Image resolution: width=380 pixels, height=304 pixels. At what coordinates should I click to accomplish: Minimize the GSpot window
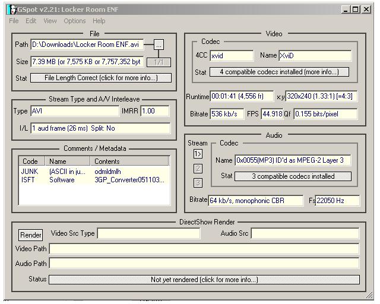[346, 9]
